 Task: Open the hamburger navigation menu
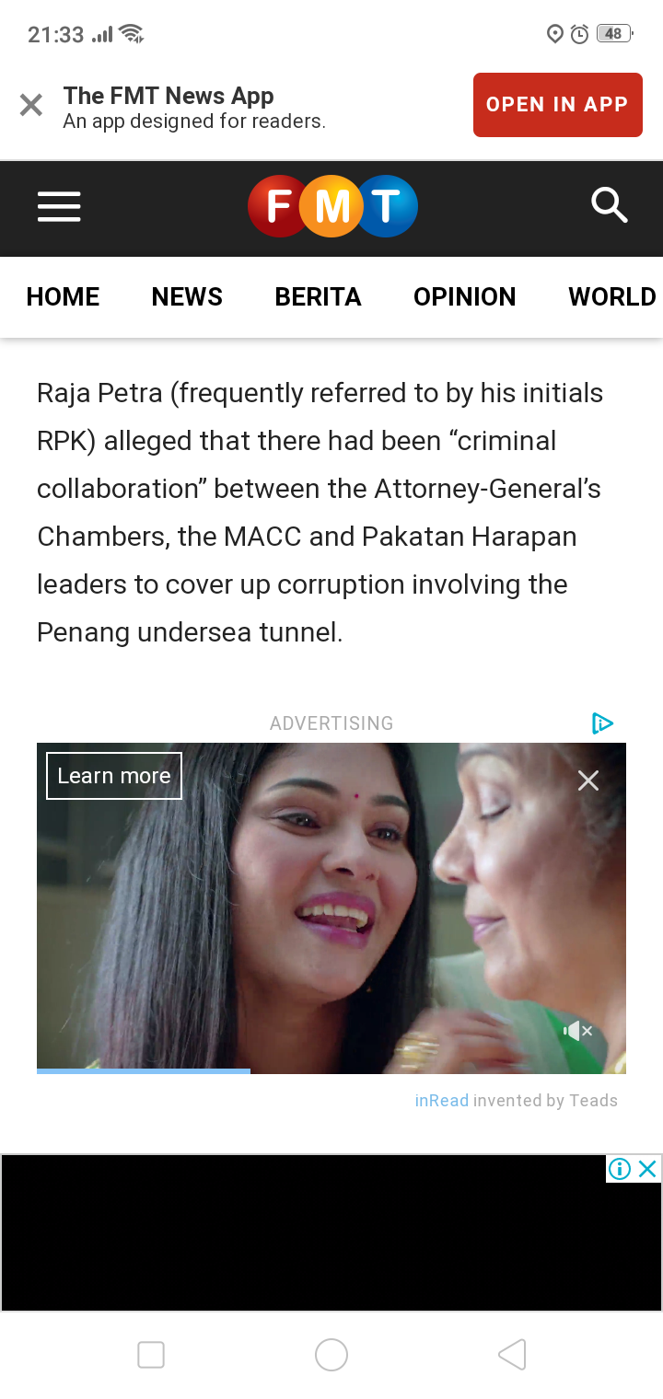click(59, 207)
